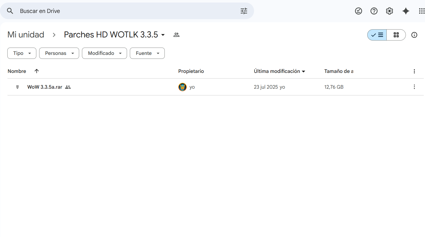This screenshot has width=425, height=237.
Task: Click the search magnifier icon
Action: (10, 11)
